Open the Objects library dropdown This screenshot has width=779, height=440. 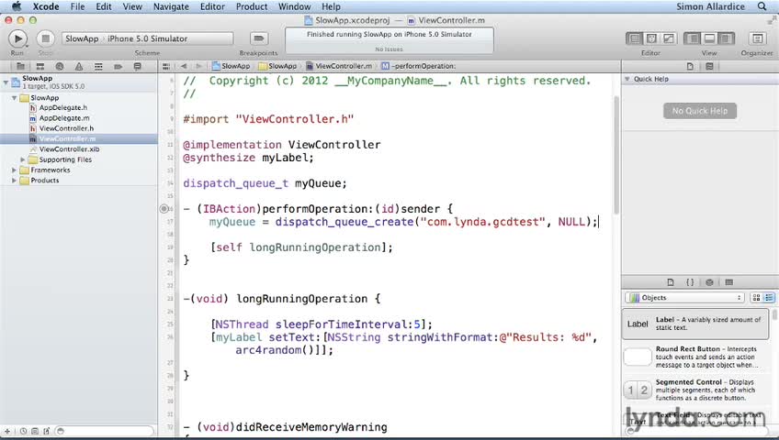pyautogui.click(x=684, y=298)
